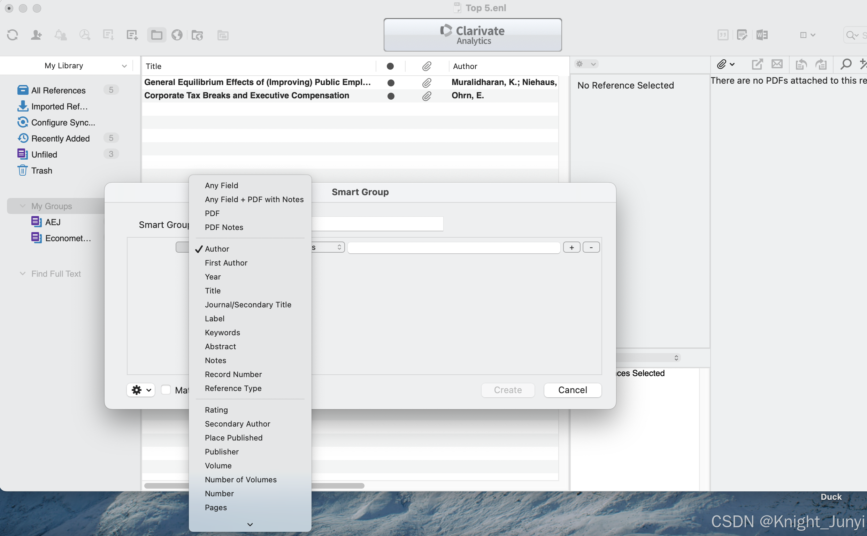The image size is (867, 536).
Task: Open the local library folder icon
Action: [x=156, y=35]
